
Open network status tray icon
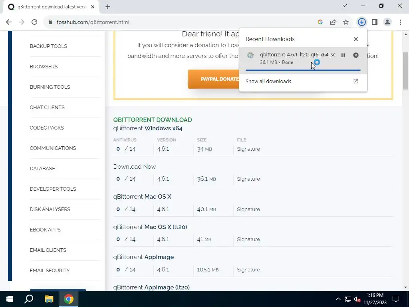348,299
